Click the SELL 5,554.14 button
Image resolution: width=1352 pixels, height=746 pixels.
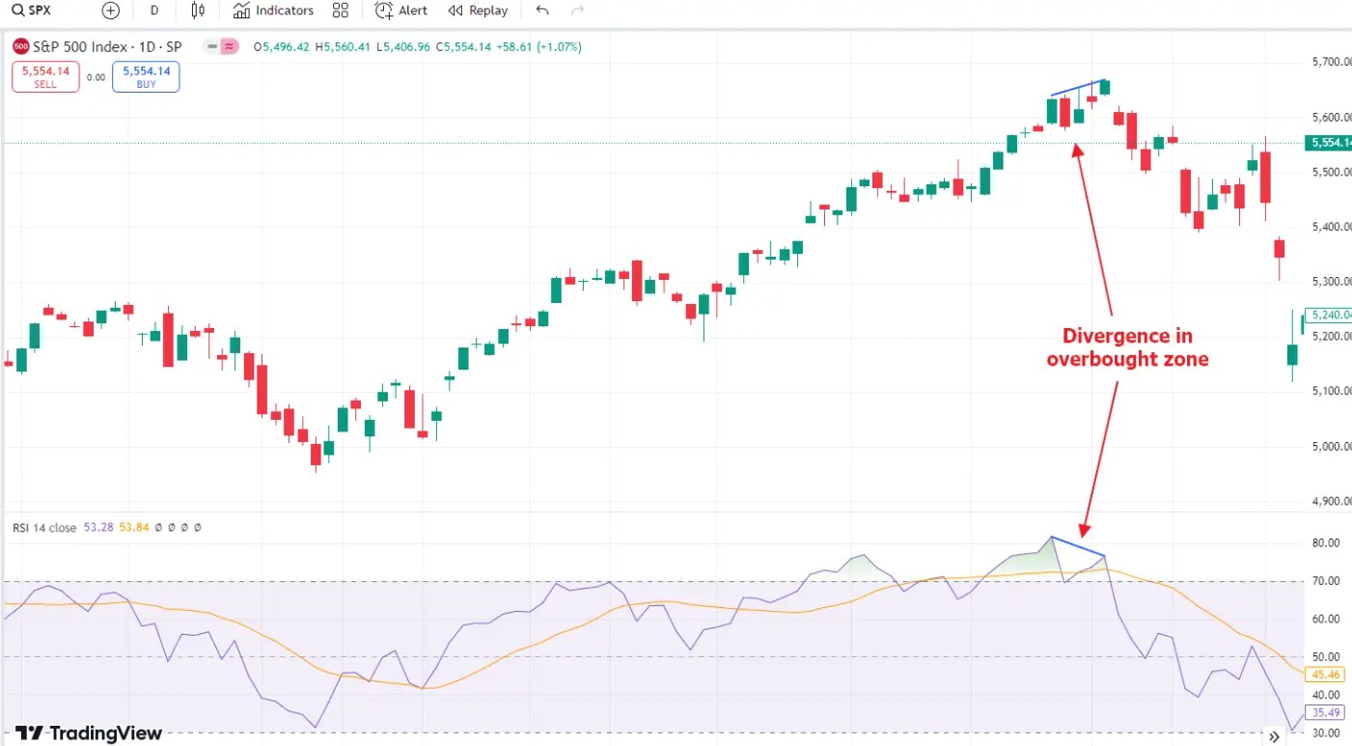coord(45,77)
